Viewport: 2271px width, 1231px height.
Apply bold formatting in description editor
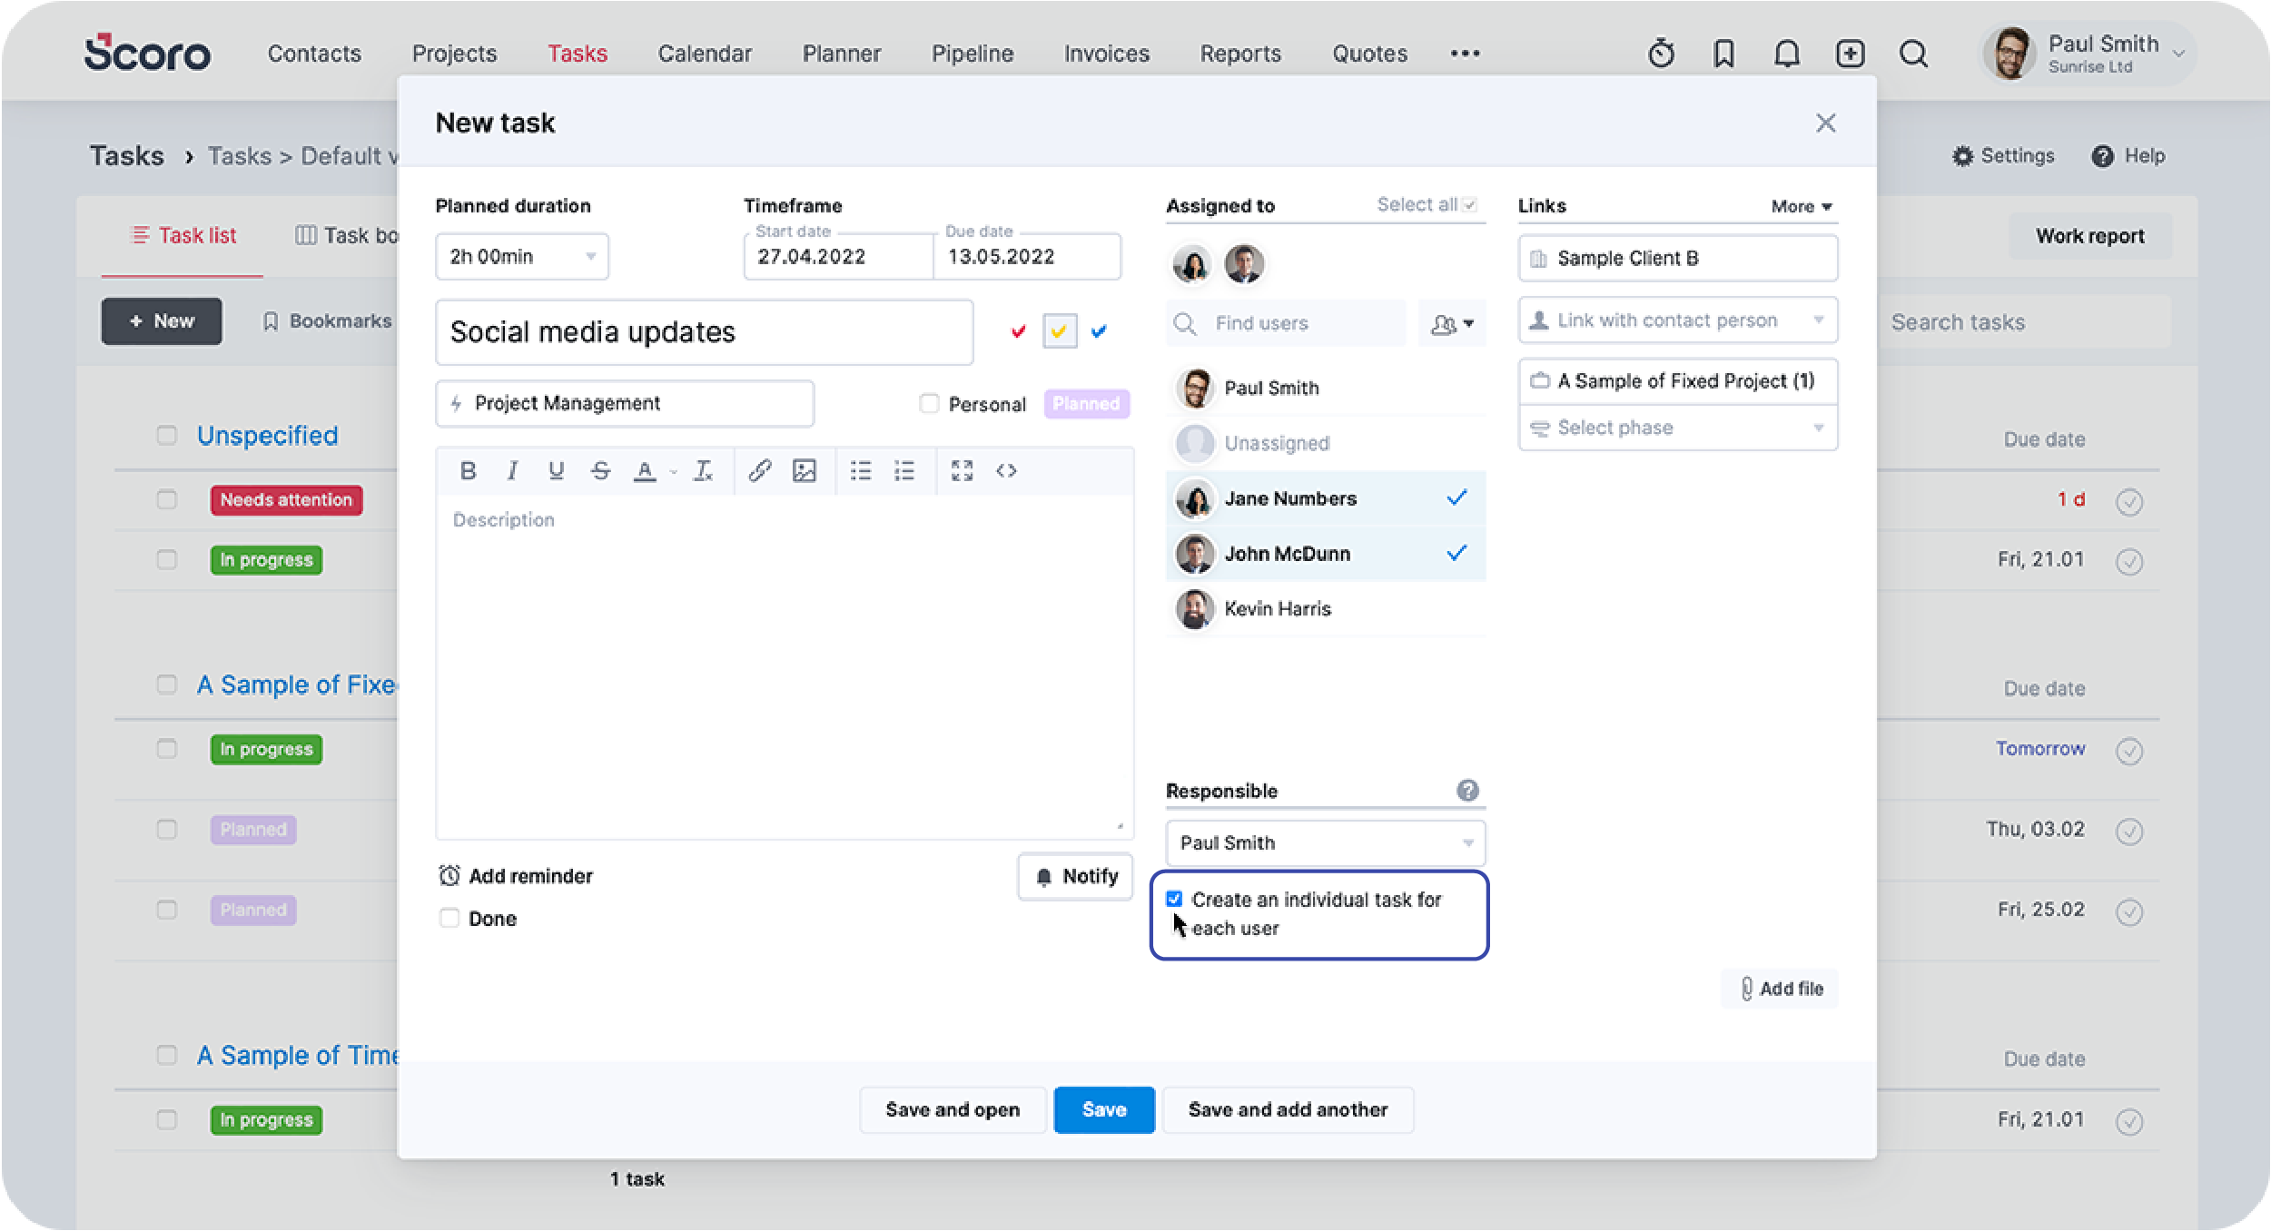(468, 470)
